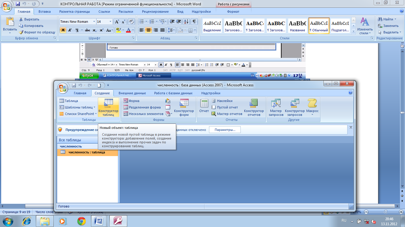
Task: Open the borders dropdown
Action: click(x=194, y=30)
